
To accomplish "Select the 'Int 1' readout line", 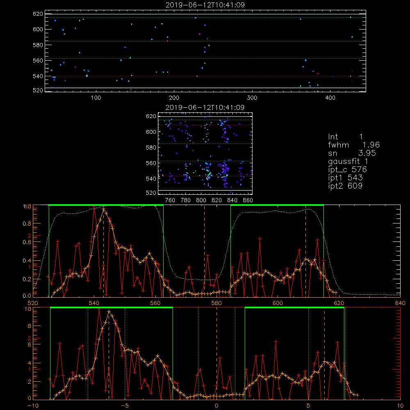I will point(345,137).
